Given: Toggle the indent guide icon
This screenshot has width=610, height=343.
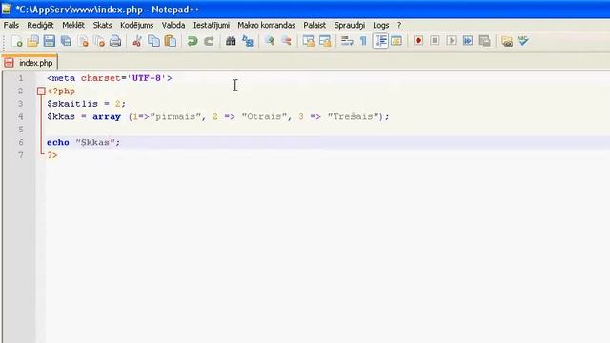Looking at the screenshot, I should tap(380, 41).
